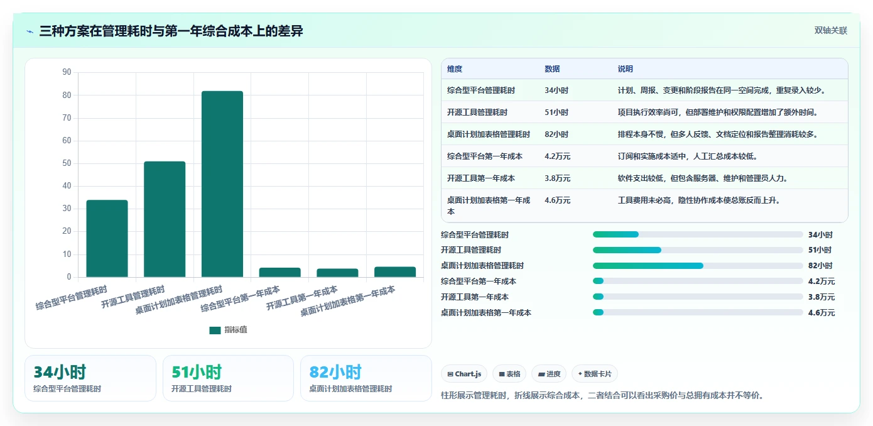Click the description starting 计划、周报、变更
Screen dimensions: 873x426
(x=723, y=90)
